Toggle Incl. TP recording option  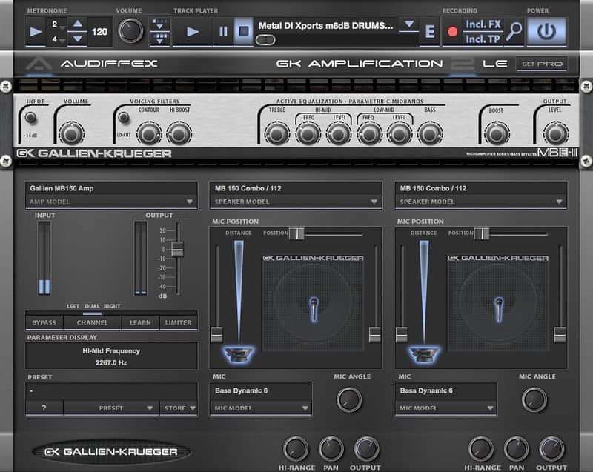click(483, 39)
